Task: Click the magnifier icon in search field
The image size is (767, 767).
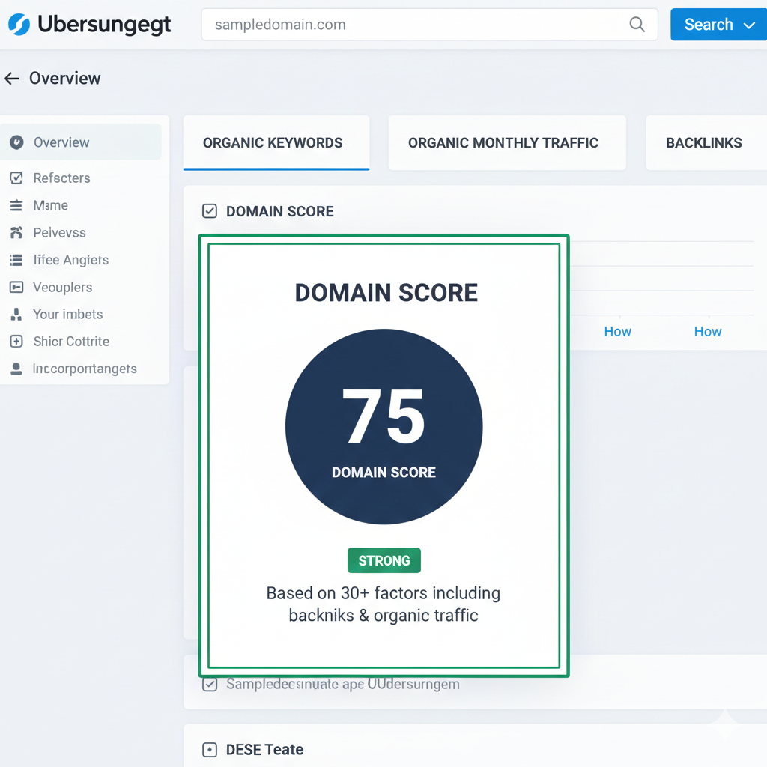Action: 637,25
